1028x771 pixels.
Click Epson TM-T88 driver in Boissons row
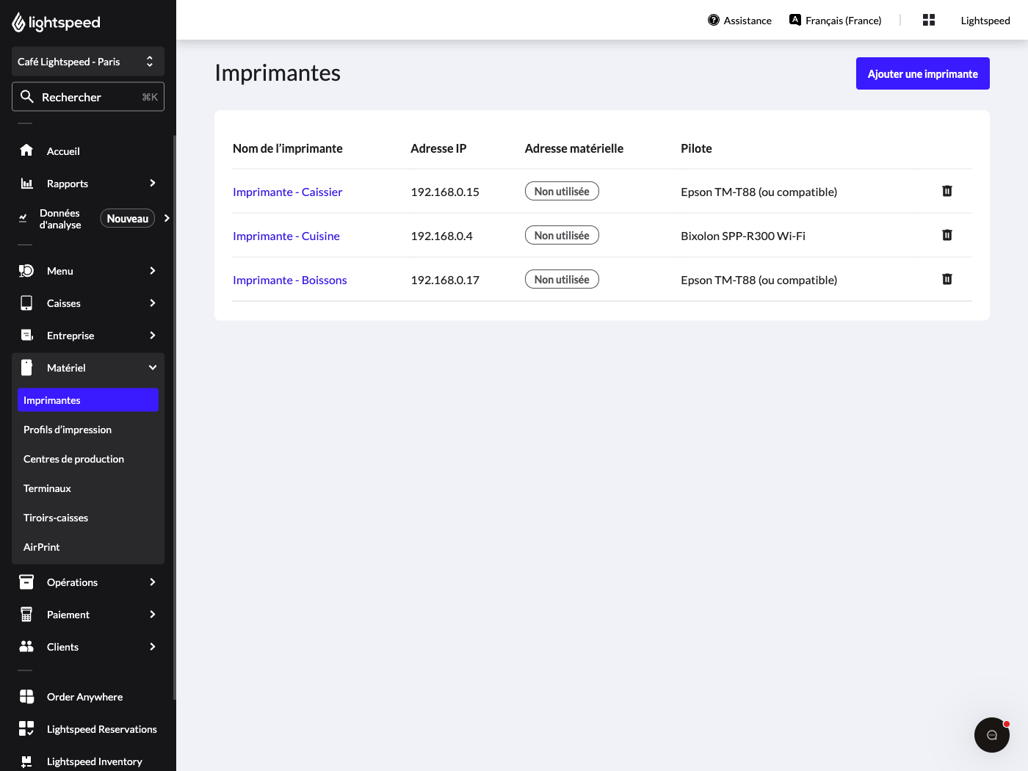[759, 280]
